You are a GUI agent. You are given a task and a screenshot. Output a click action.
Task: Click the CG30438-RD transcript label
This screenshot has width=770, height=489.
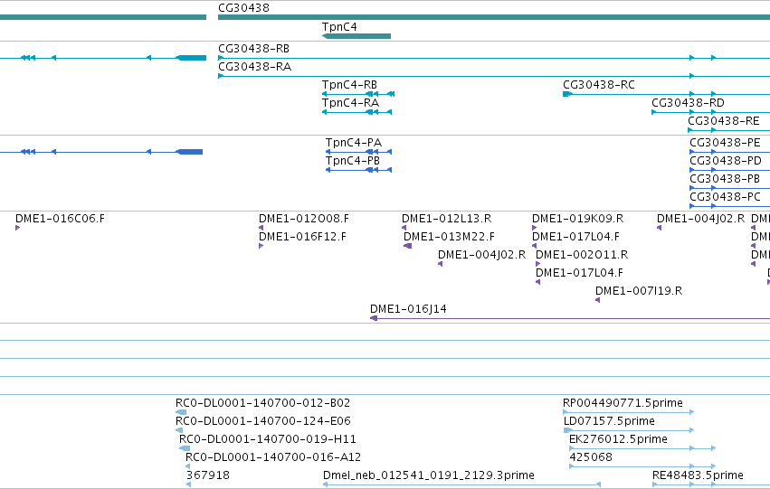[688, 103]
